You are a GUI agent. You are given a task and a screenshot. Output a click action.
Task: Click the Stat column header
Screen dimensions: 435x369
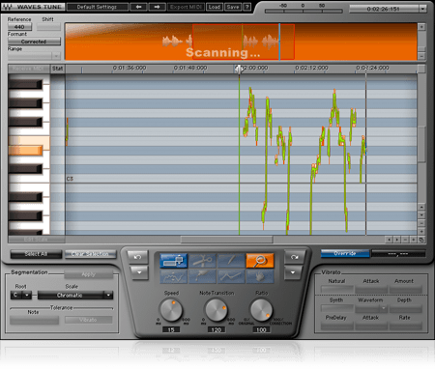(58, 69)
